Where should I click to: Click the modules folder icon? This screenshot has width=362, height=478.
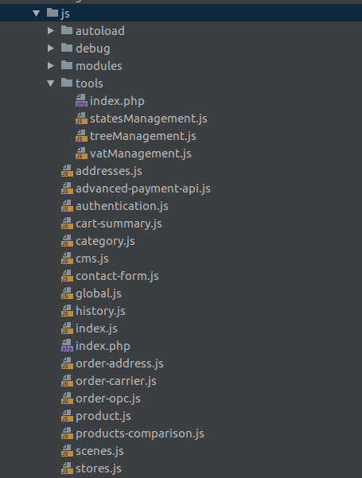click(67, 65)
